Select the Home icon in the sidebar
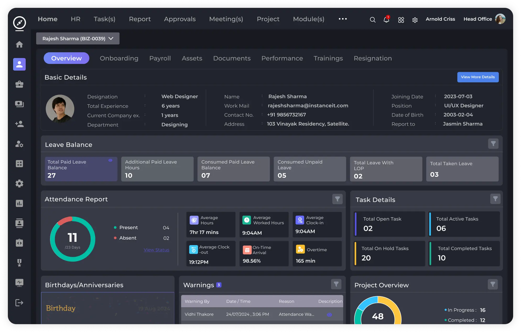Viewport: 521px width, 332px height. pyautogui.click(x=19, y=44)
